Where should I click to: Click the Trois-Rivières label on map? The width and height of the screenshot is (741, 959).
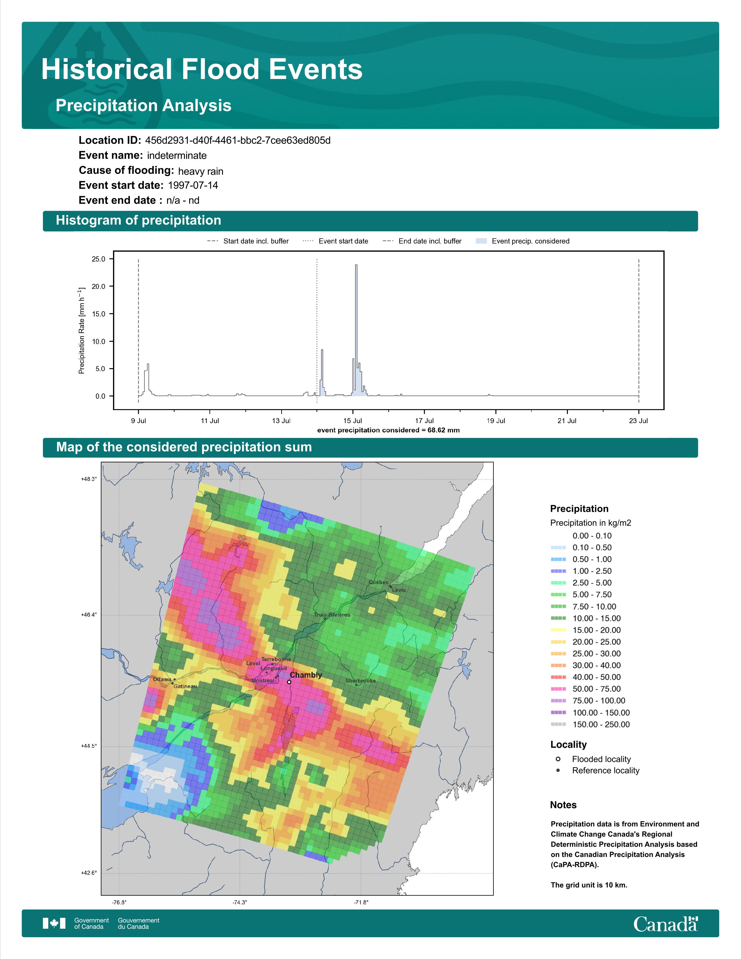(x=332, y=615)
